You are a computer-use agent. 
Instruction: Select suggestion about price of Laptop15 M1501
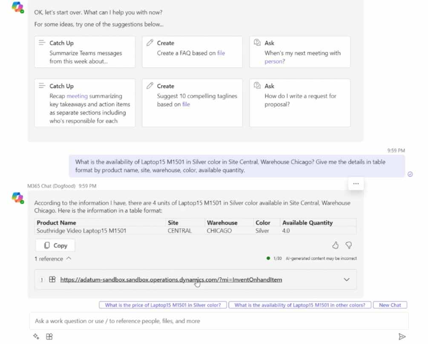(x=163, y=305)
